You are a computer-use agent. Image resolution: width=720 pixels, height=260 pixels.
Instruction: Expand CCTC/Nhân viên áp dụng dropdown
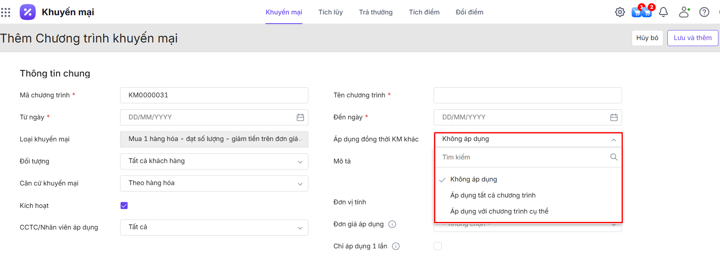tap(214, 228)
